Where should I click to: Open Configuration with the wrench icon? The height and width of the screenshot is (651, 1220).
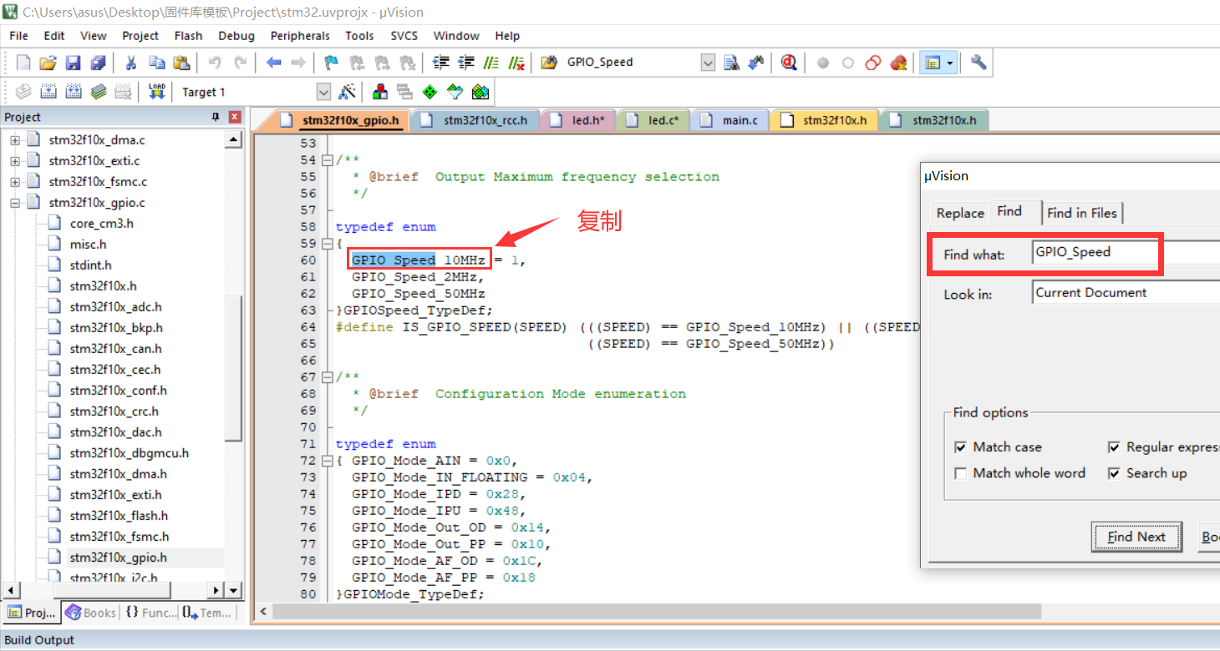pos(979,63)
